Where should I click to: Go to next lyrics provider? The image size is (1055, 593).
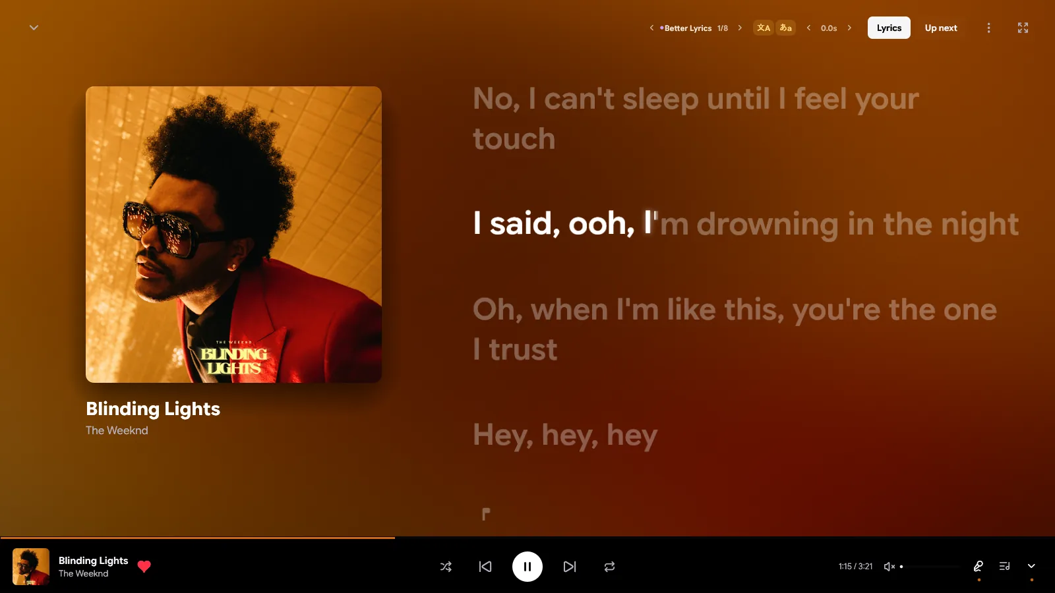[740, 28]
